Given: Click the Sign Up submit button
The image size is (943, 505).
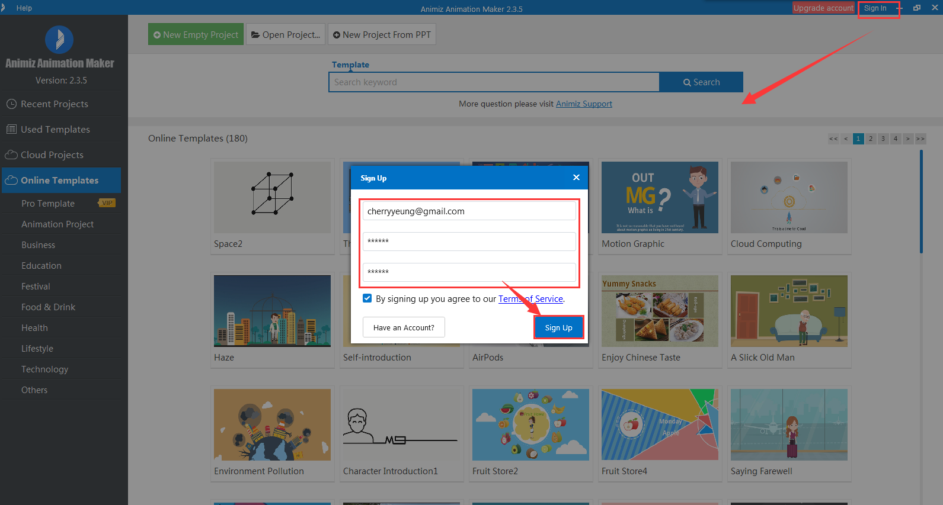Looking at the screenshot, I should point(559,327).
